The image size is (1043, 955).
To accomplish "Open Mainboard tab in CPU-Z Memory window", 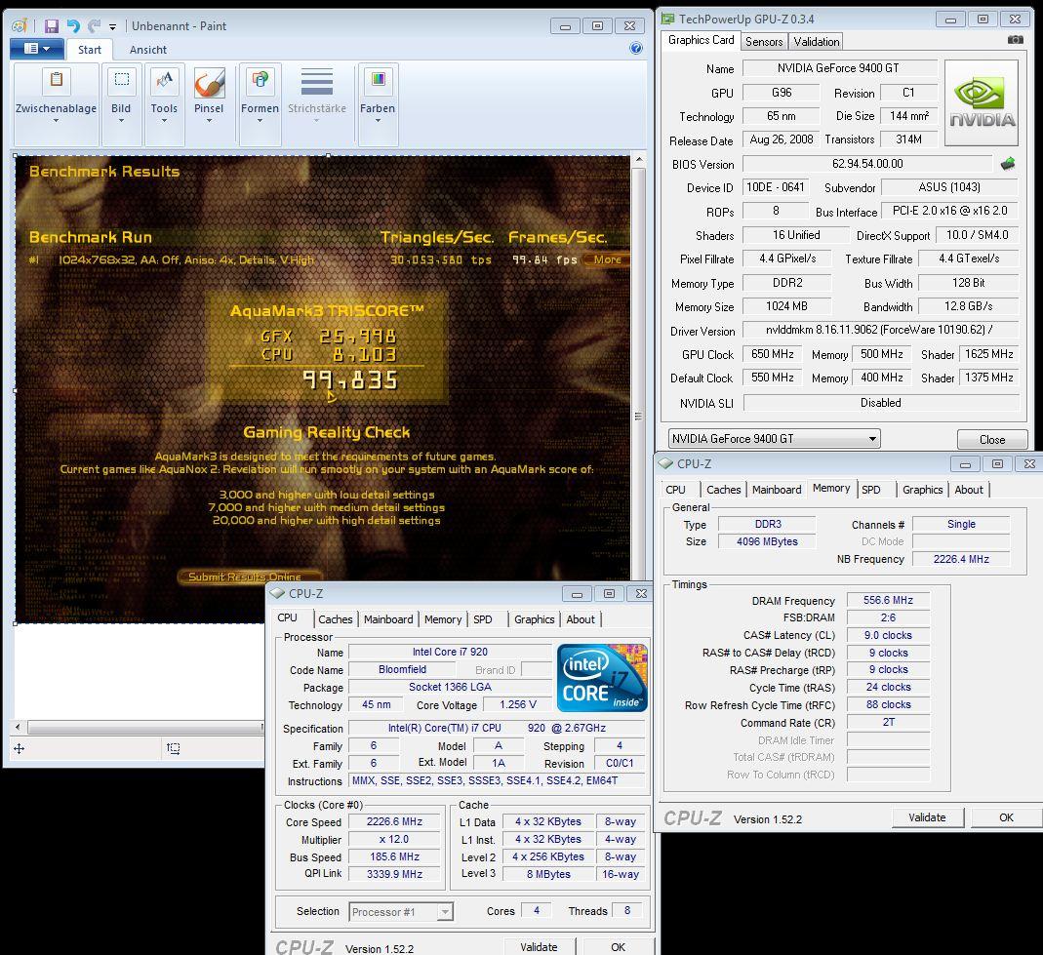I will click(777, 490).
